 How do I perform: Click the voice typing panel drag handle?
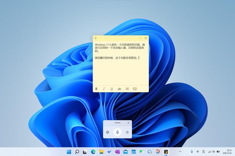117,123
